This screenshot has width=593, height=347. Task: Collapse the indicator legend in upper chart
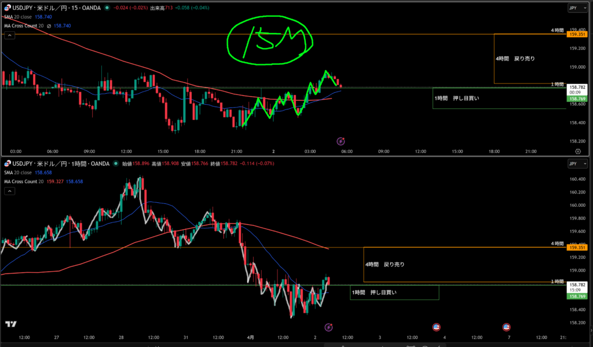click(x=9, y=35)
